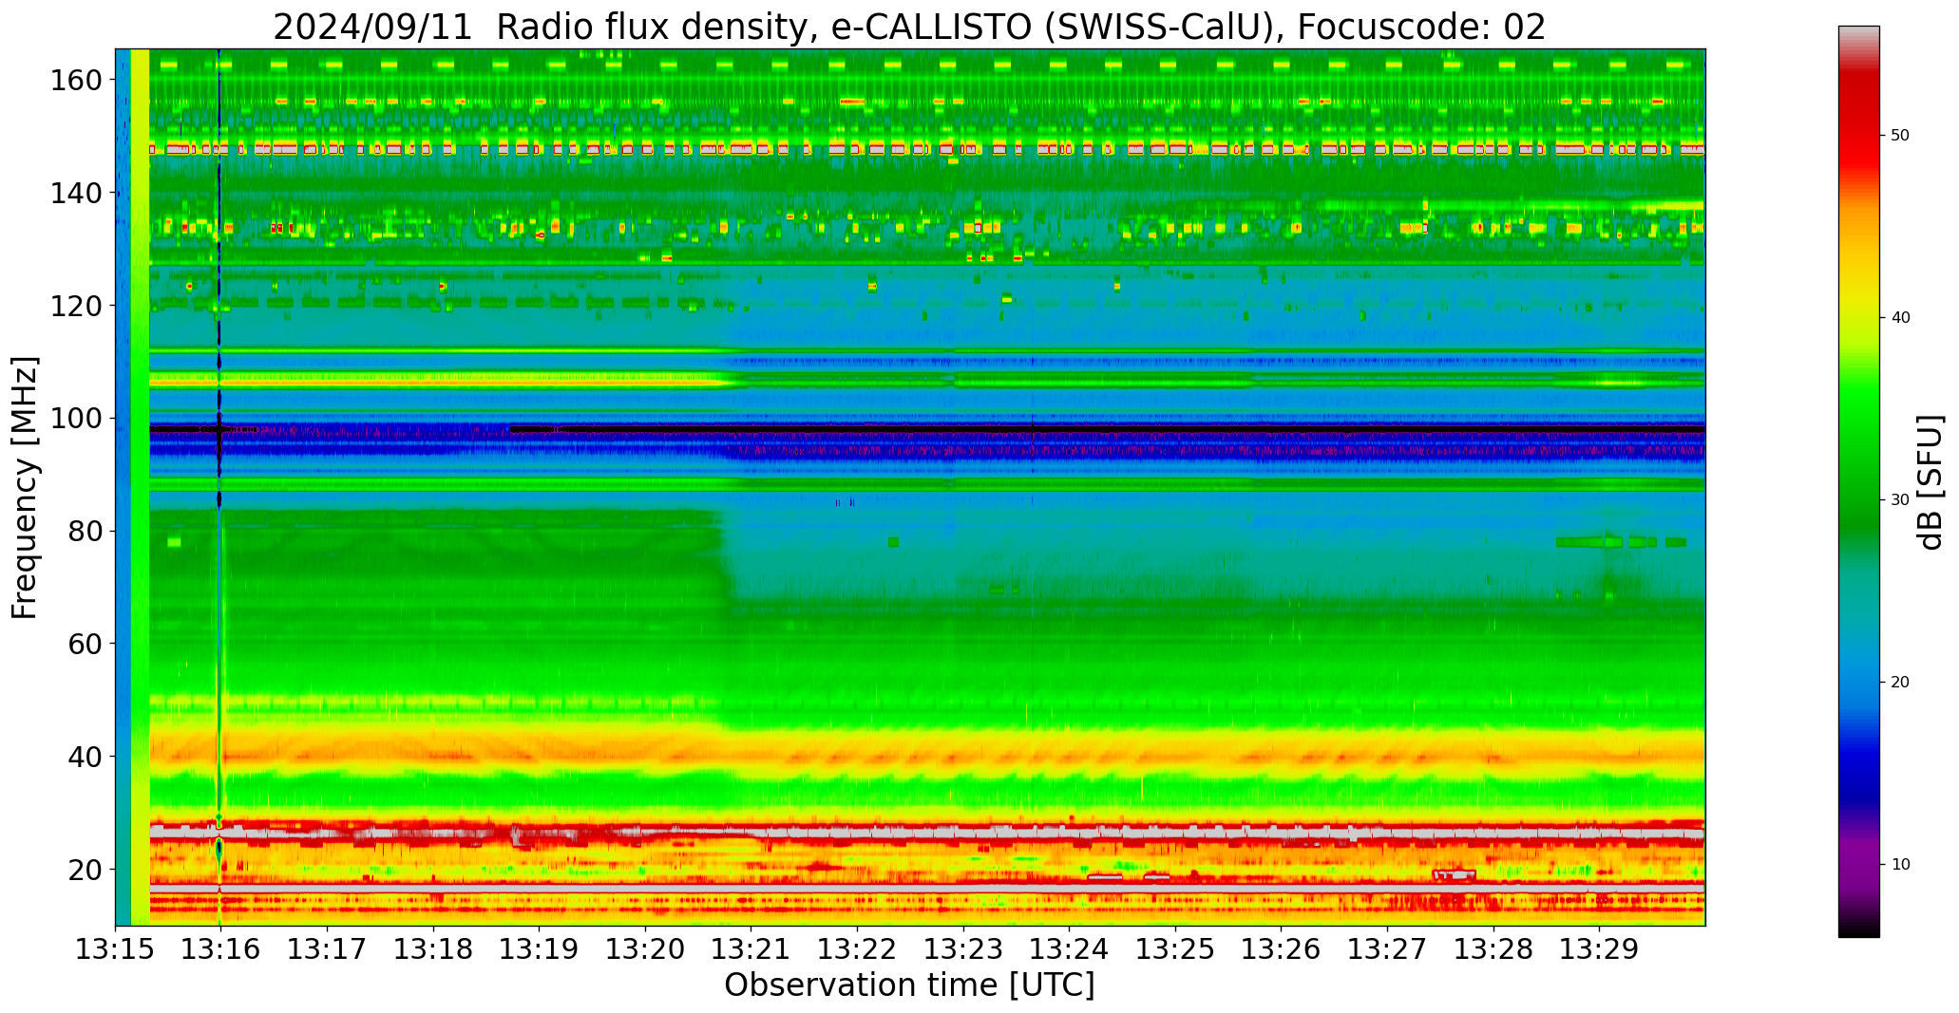Click the 40 frequency tick label
Viewport: 1959px width, 1013px height.
(85, 757)
